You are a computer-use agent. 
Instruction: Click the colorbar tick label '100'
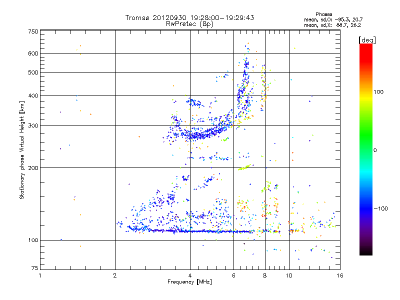click(x=378, y=92)
